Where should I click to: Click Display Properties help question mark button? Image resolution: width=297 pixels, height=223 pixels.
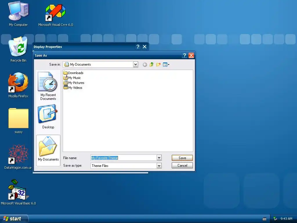coord(138,47)
